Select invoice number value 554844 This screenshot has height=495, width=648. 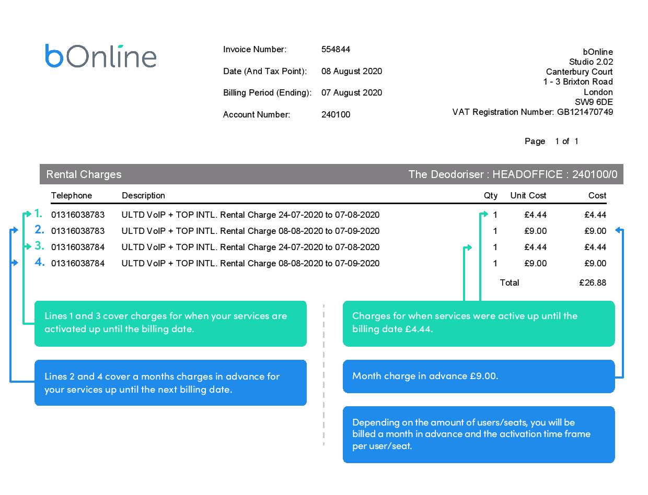[x=335, y=50]
